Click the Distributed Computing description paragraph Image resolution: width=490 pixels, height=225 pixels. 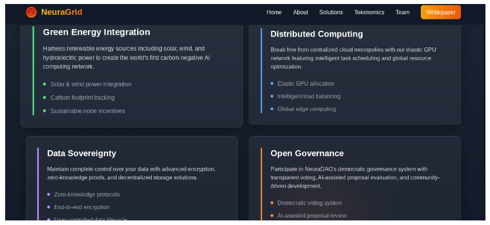353,58
